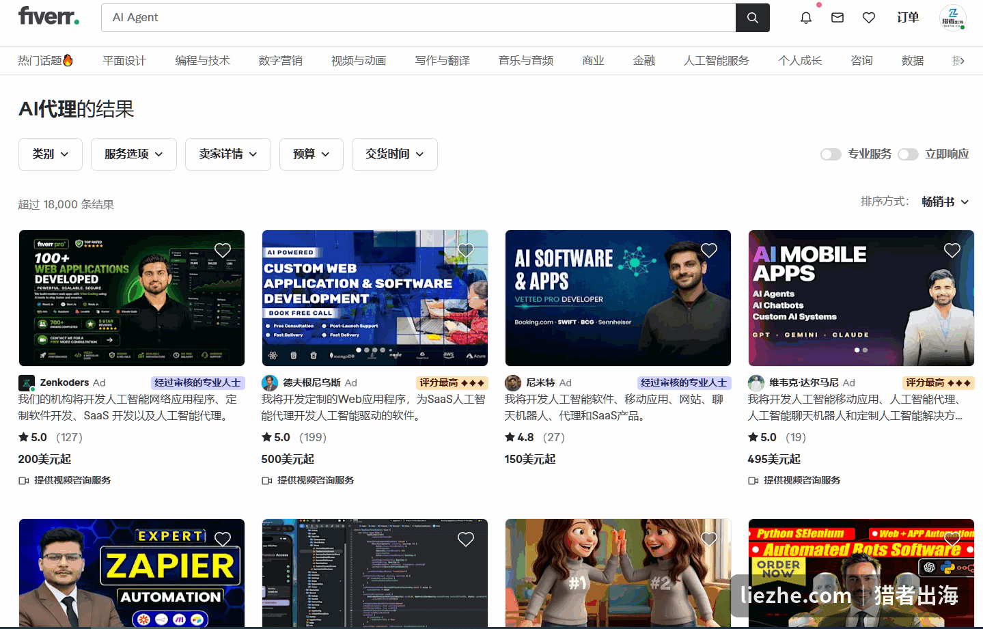Click the 尼米特 seller avatar
Screen dimensions: 983x629
pyautogui.click(x=513, y=383)
